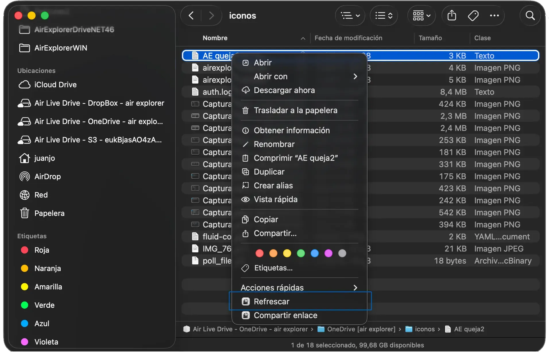The height and width of the screenshot is (352, 549).
Task: Click the magnifying glass search icon
Action: pos(530,16)
